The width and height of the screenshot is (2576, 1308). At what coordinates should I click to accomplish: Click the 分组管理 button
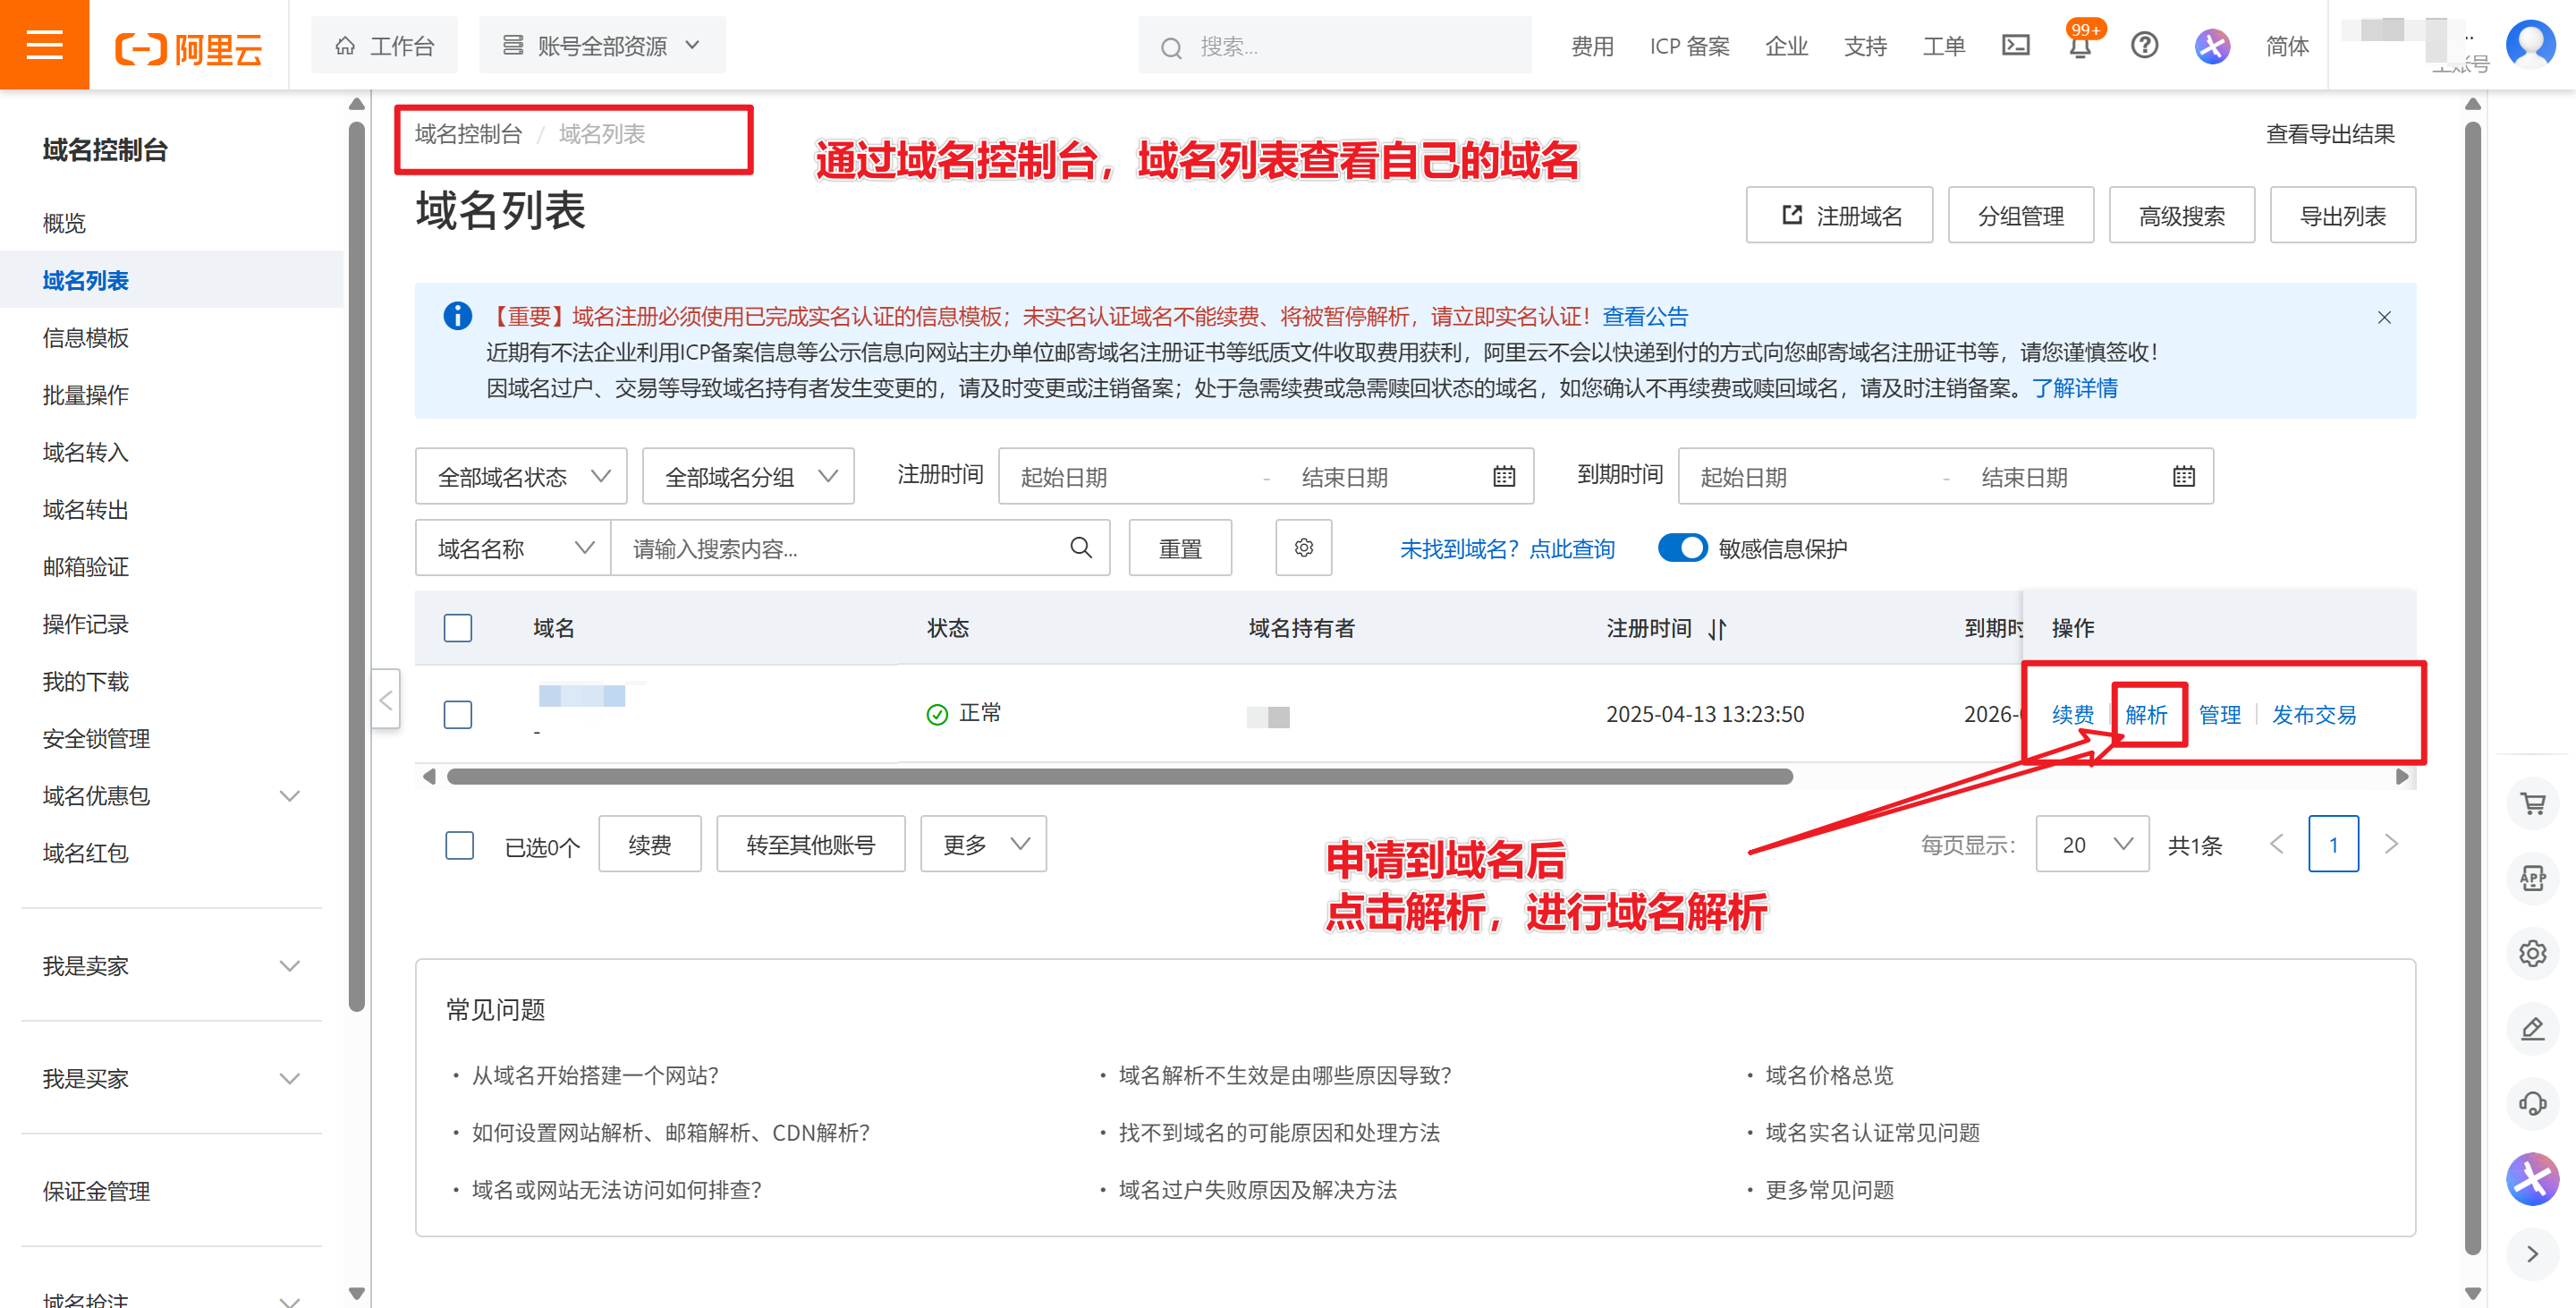click(x=2021, y=215)
